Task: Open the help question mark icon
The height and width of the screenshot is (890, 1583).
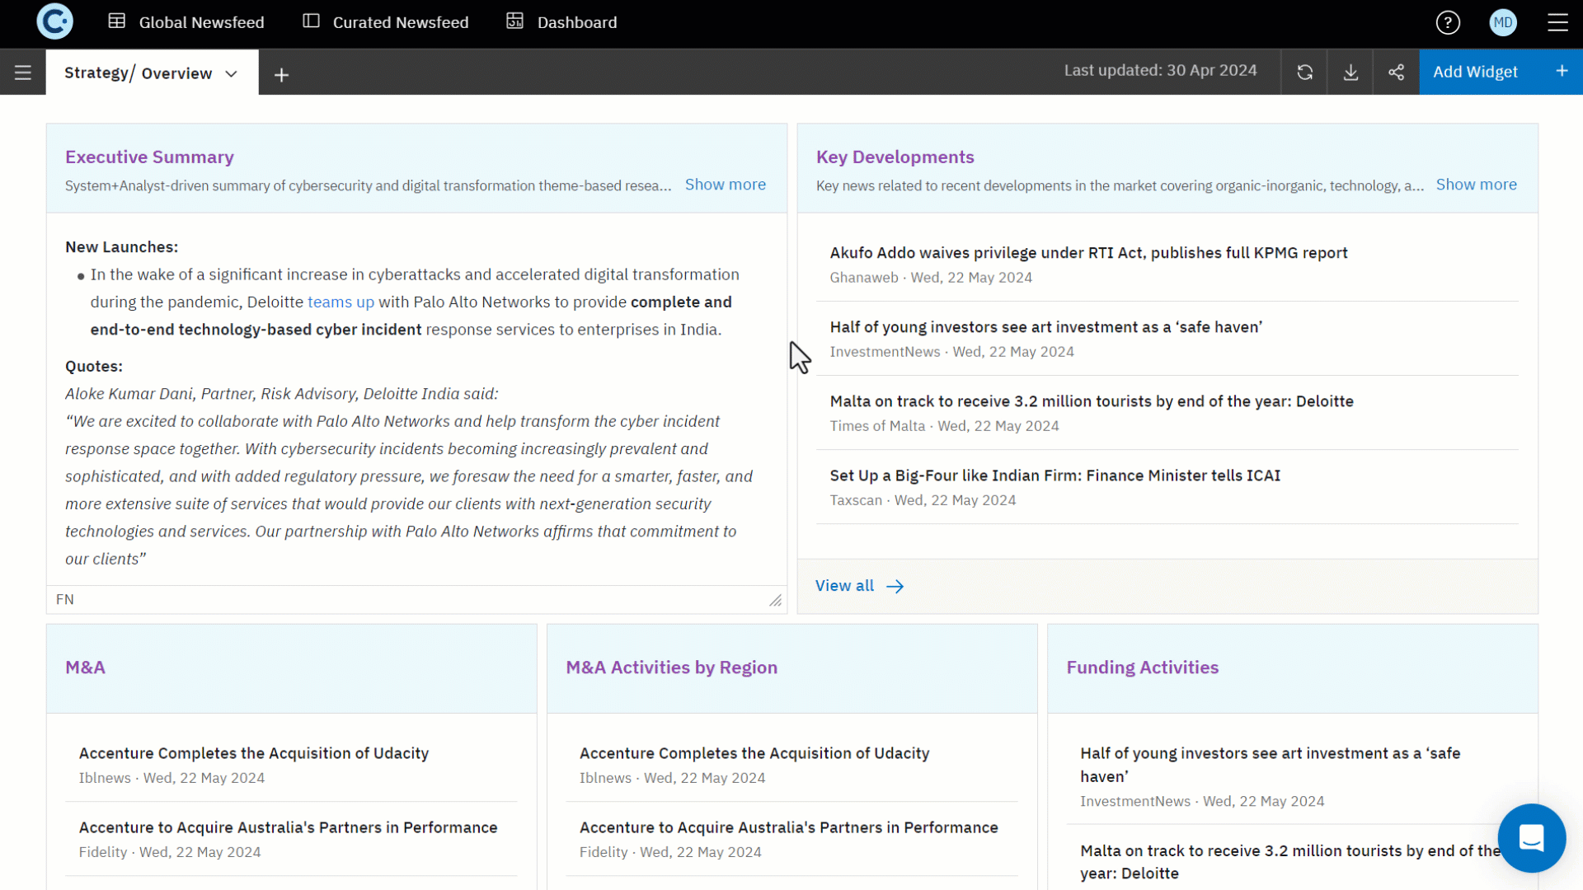Action: pos(1448,22)
